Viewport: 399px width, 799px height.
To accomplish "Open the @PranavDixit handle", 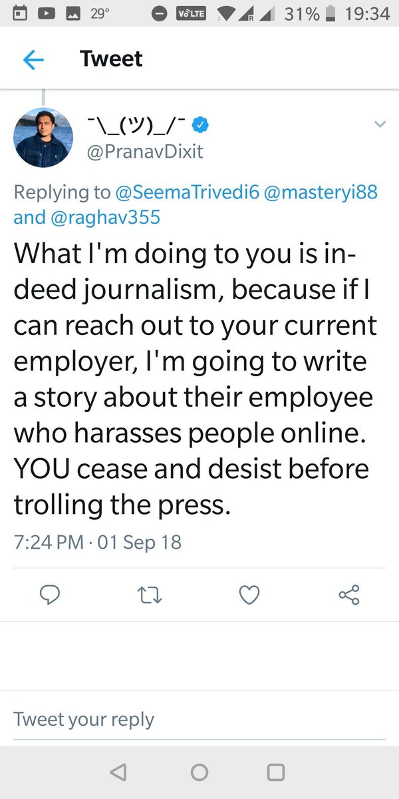I will coord(145,151).
